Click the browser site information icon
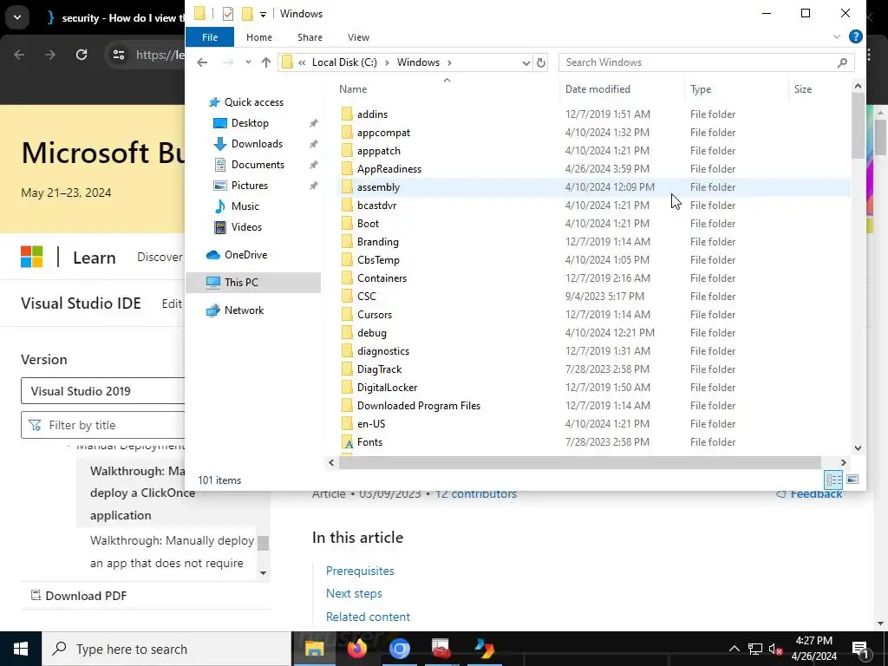The height and width of the screenshot is (666, 888). click(x=118, y=55)
